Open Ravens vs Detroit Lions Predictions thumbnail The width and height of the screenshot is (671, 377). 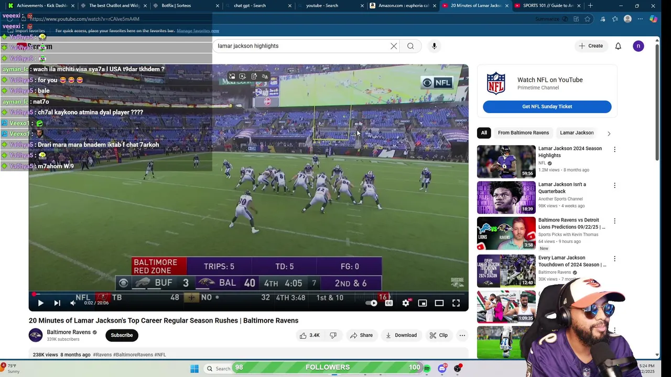click(506, 234)
